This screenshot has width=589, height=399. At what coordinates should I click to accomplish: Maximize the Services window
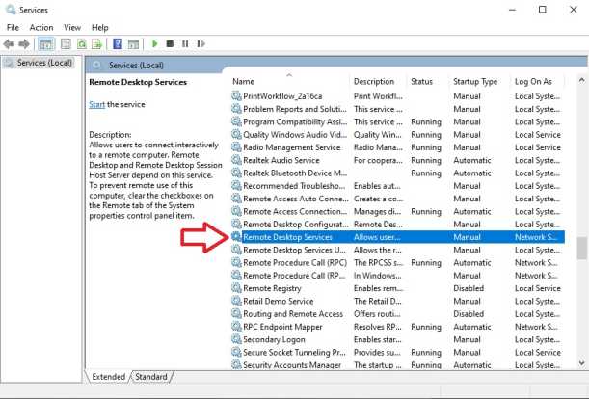[543, 10]
